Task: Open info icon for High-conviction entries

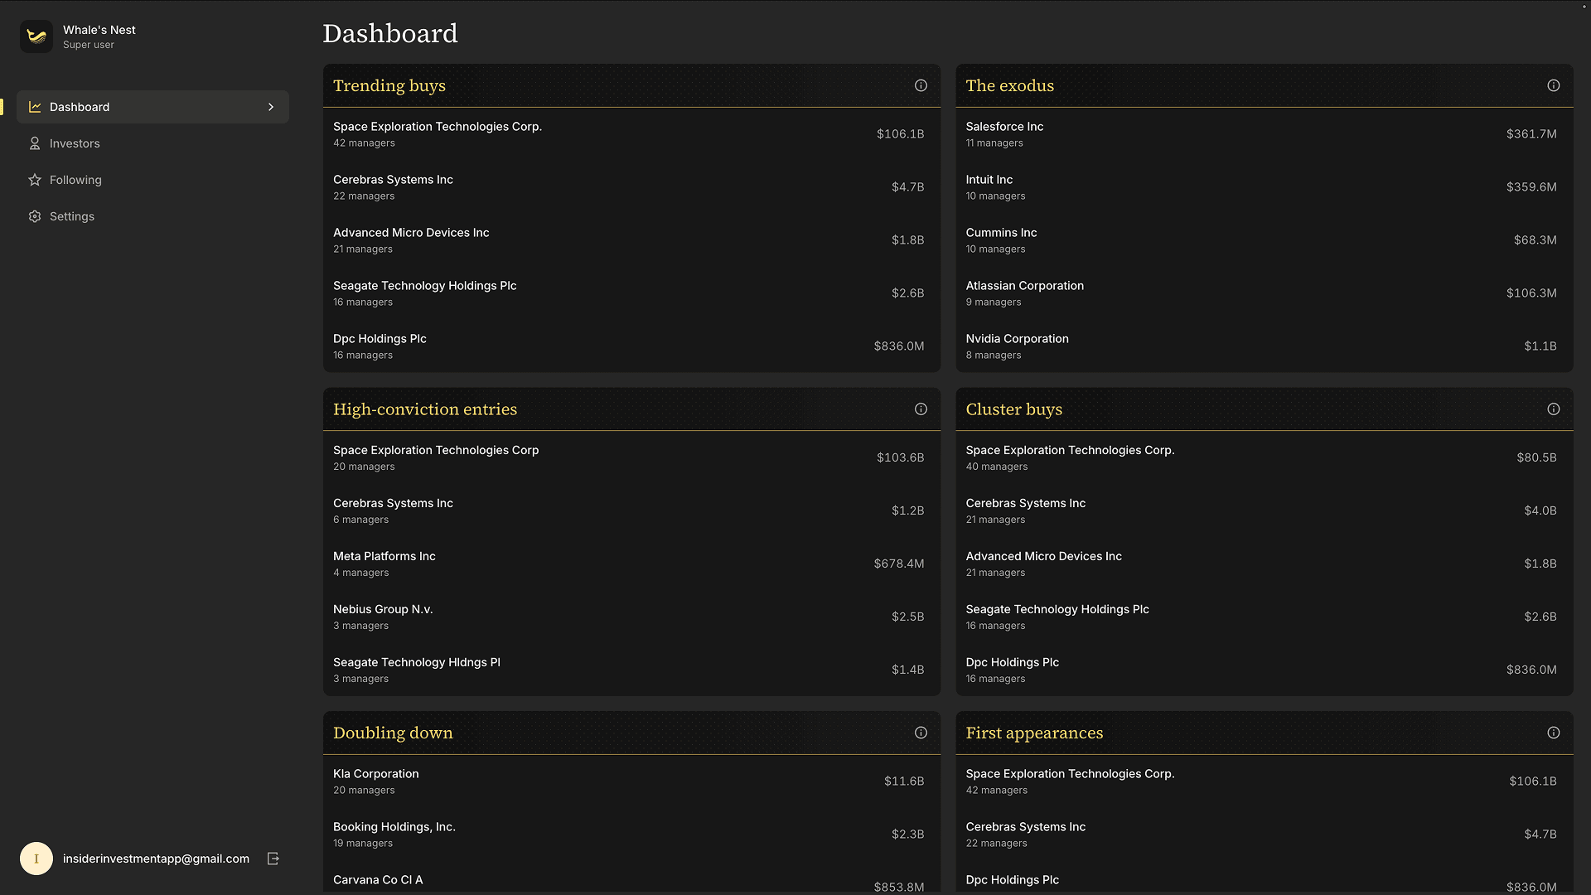Action: [921, 409]
